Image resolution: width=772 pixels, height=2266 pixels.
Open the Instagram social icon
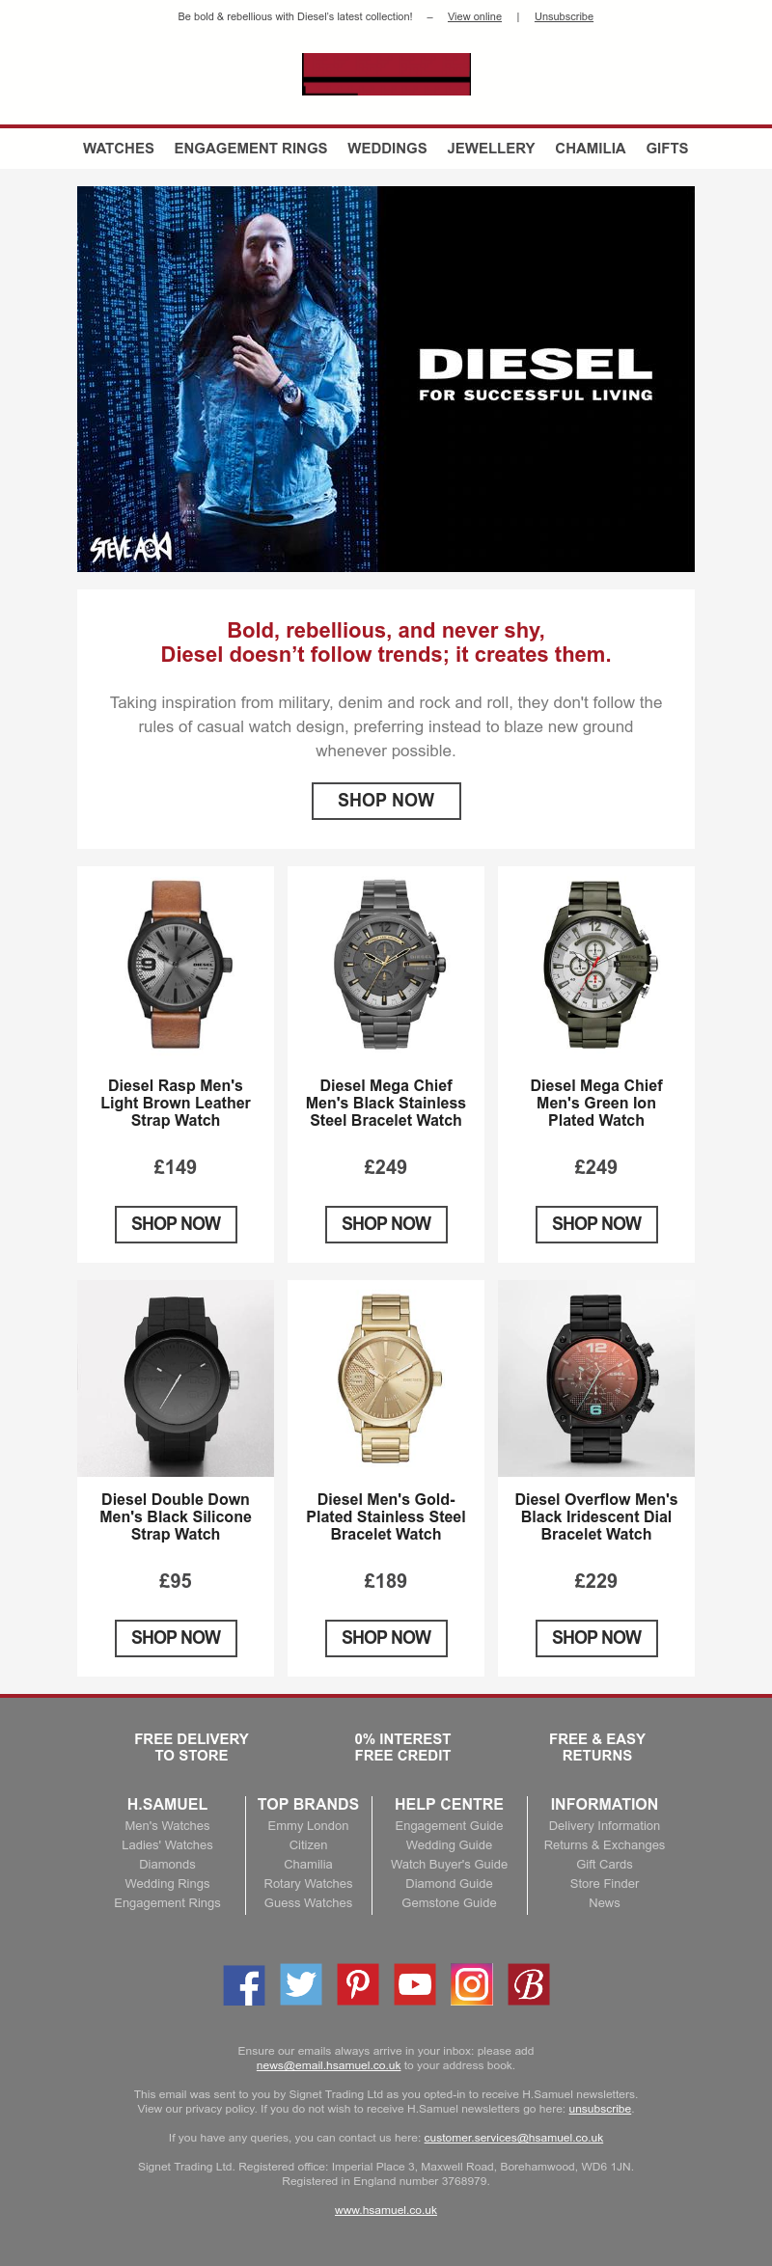coord(472,1984)
